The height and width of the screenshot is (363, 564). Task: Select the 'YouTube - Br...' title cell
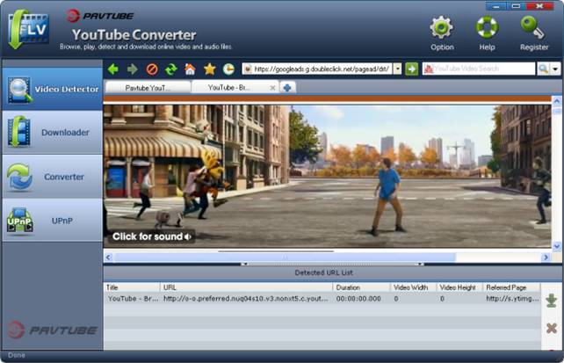[133, 299]
